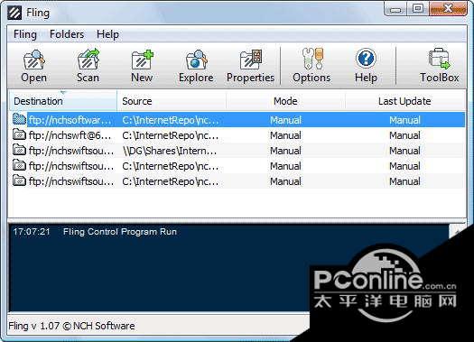Open the ToolBox toolbar icon
The image size is (474, 342).
(439, 66)
